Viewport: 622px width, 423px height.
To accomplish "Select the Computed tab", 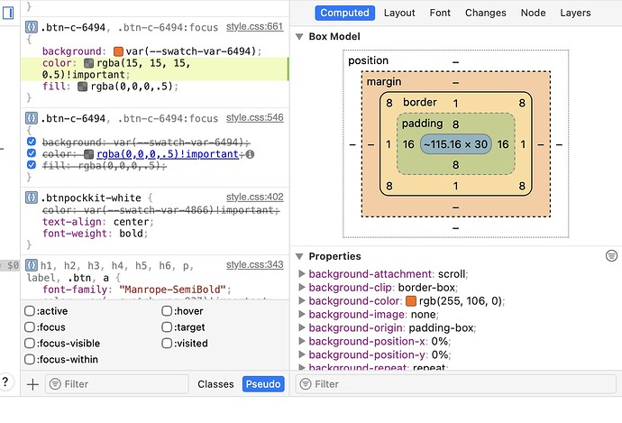I will [x=344, y=13].
